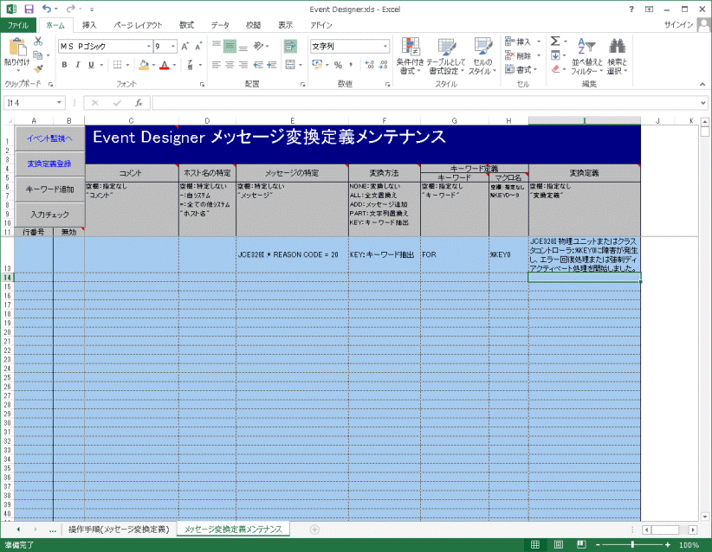Cut selection with the scissors icon
Screen dimensions: 712x552
coord(38,42)
